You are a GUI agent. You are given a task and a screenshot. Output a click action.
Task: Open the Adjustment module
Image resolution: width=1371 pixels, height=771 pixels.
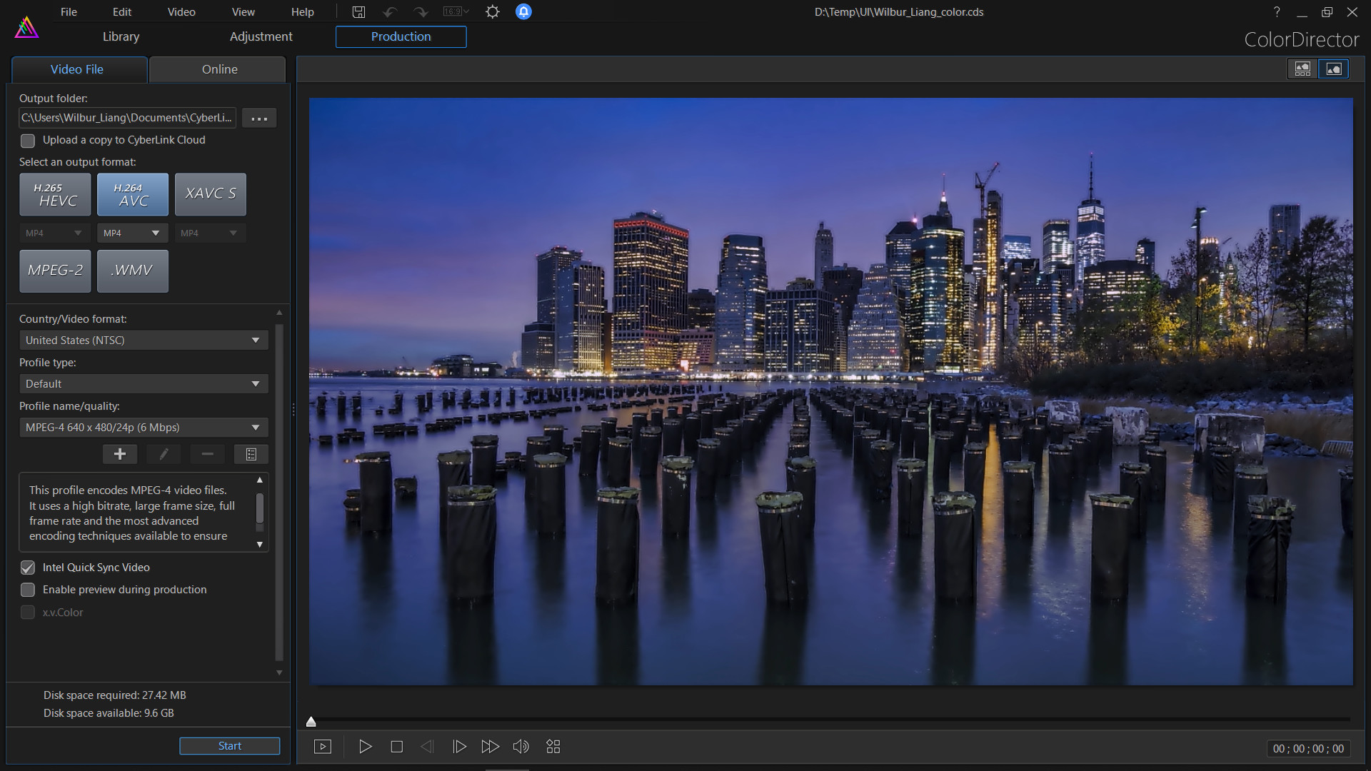tap(261, 36)
